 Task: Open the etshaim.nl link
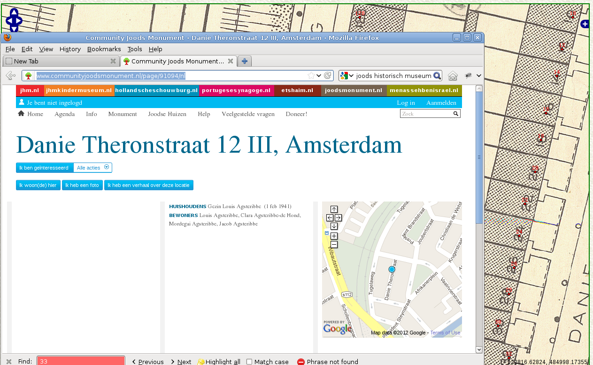297,90
